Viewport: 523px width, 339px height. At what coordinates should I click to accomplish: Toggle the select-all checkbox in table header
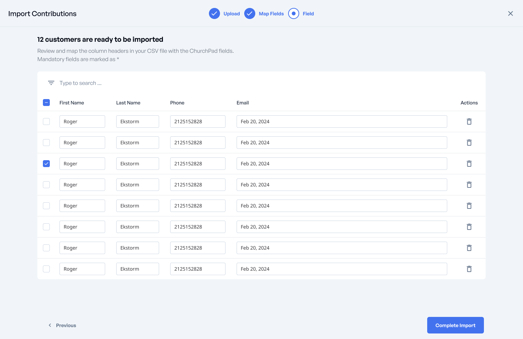click(x=46, y=103)
